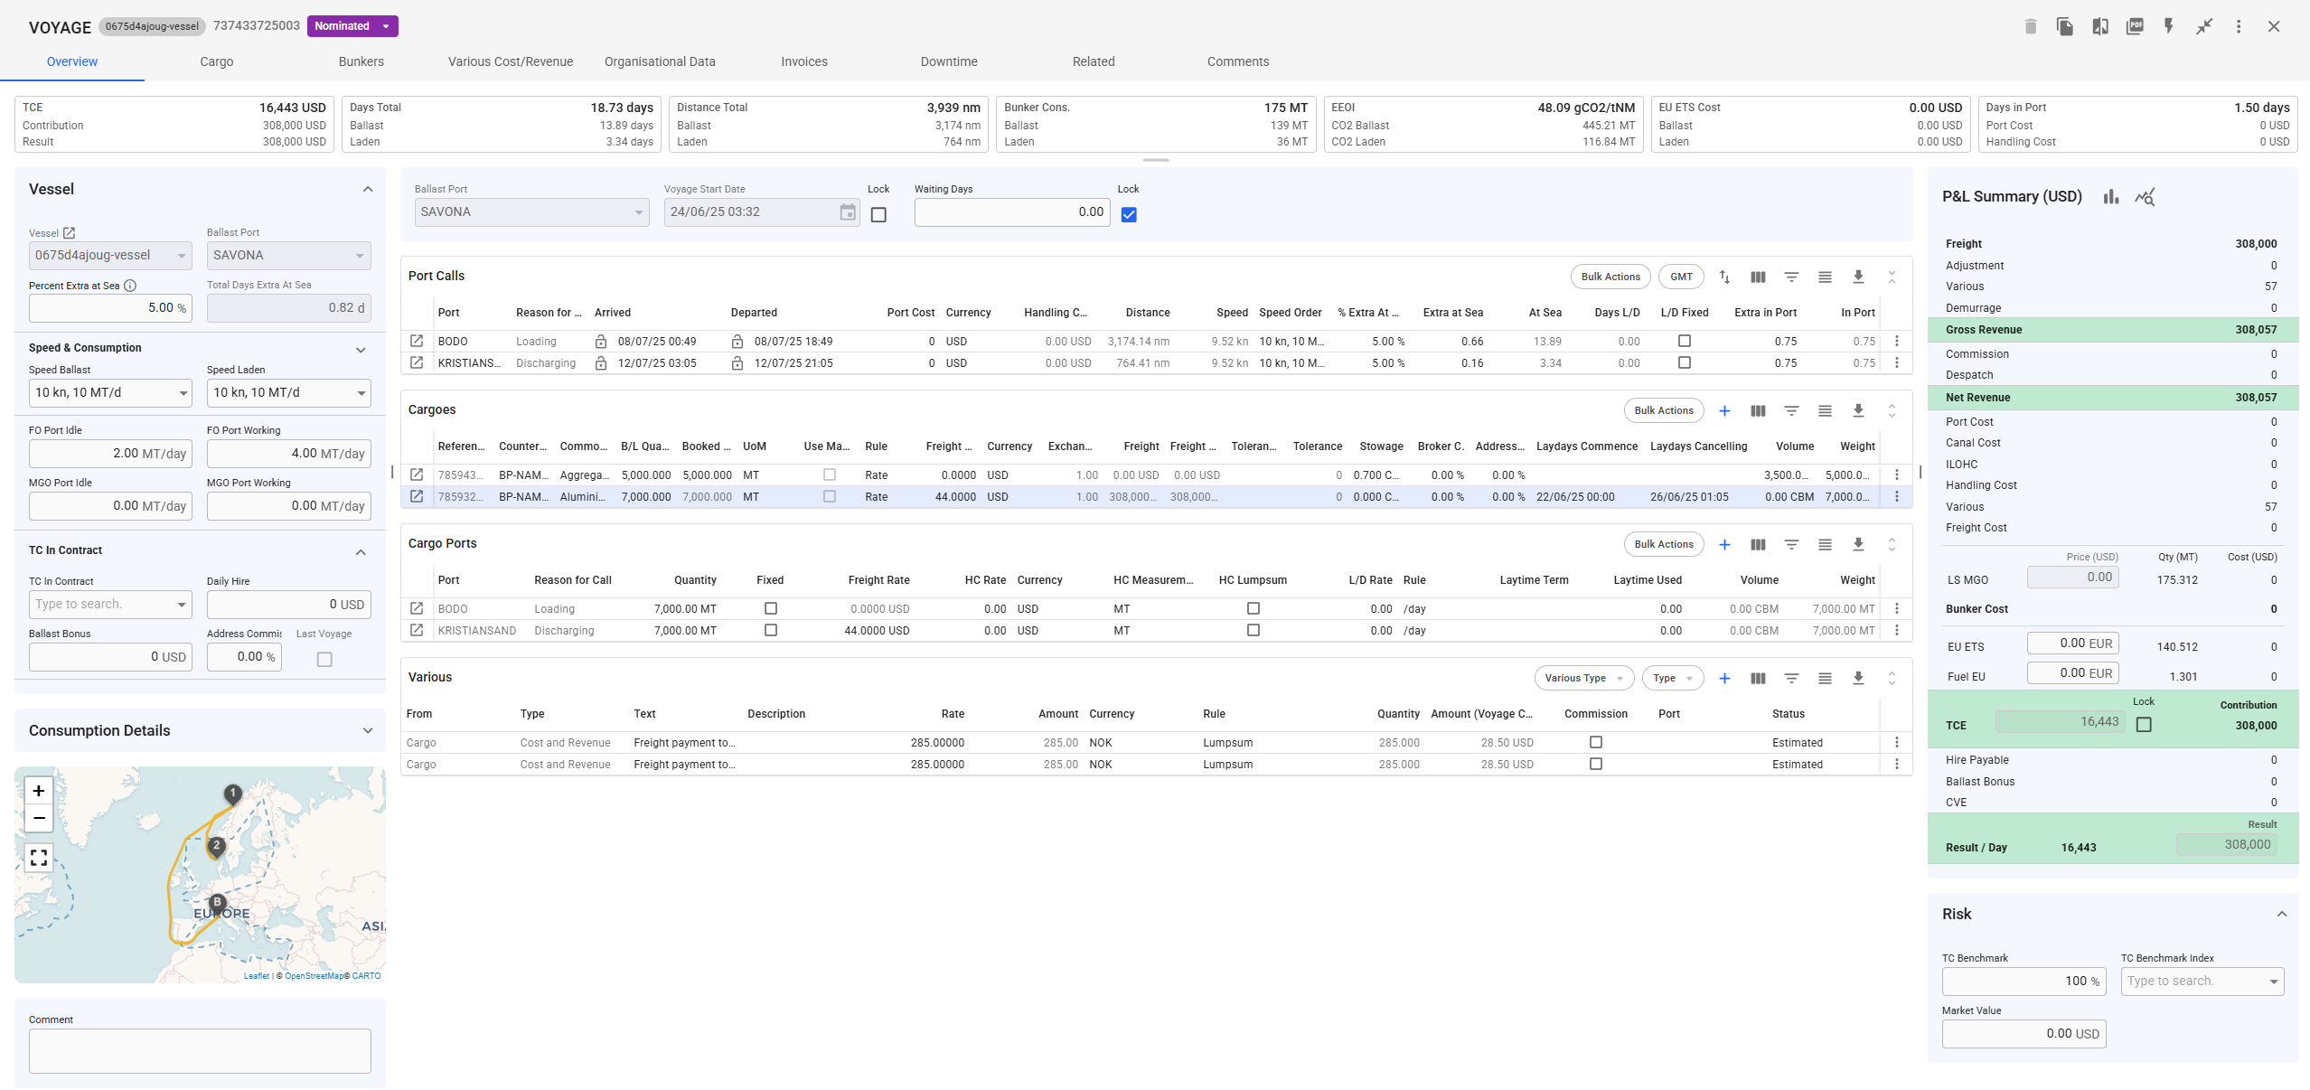Download Port Calls table data

1858,277
